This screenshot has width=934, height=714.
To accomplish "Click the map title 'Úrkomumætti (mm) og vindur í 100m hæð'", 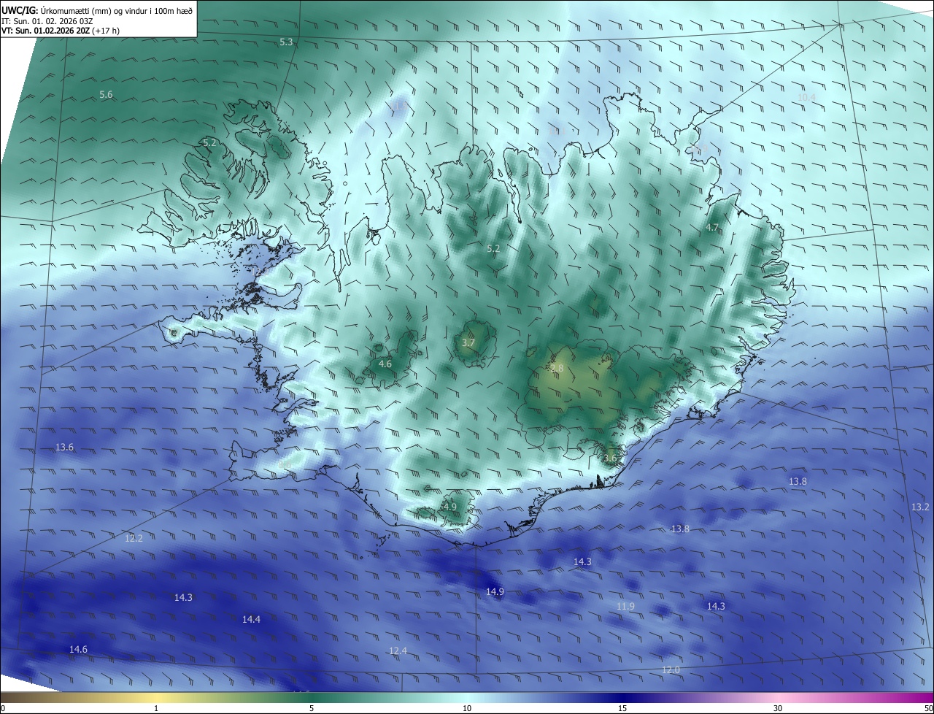I will click(x=117, y=9).
